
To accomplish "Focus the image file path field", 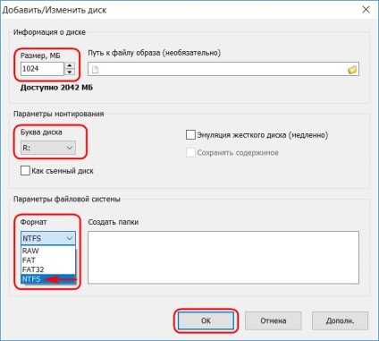I will point(223,69).
